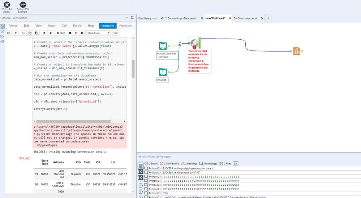The height and width of the screenshot is (198, 361).
Task: Pin the Python Configuration panel
Action: [x=132, y=18]
